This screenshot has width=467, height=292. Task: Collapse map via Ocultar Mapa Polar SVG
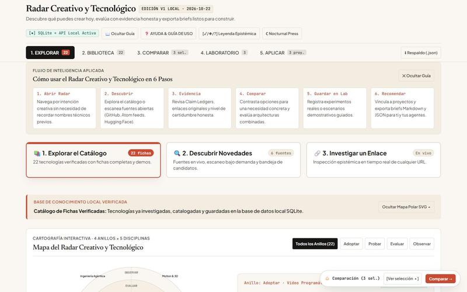coord(406,207)
